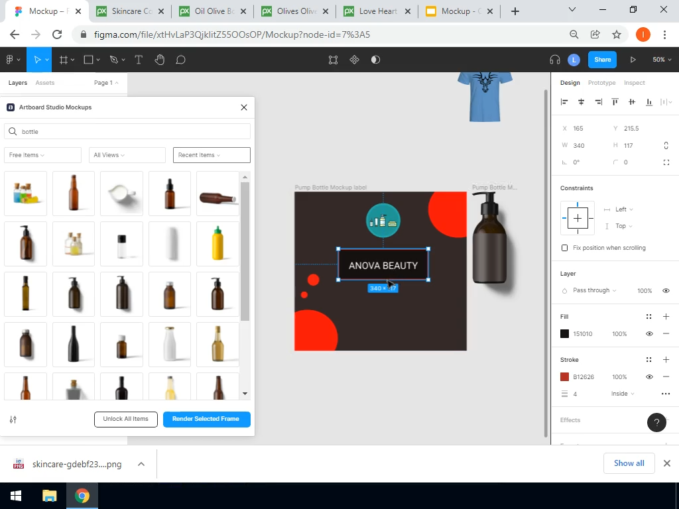679x509 pixels.
Task: Click the headphones audio icon
Action: click(x=555, y=60)
